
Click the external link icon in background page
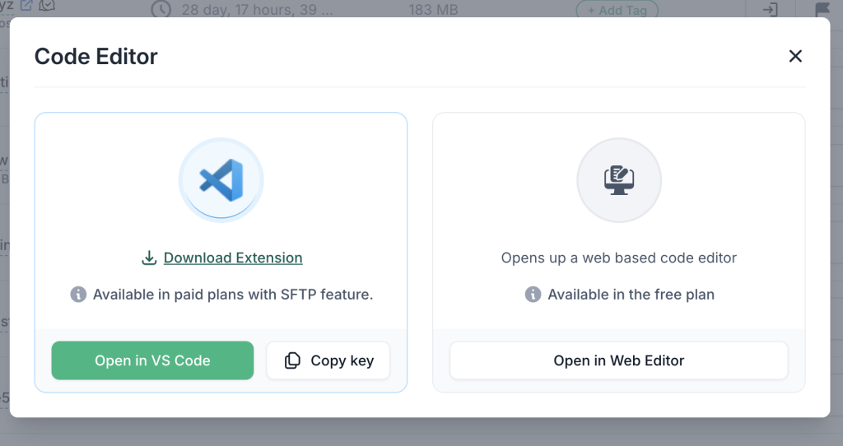click(x=26, y=6)
